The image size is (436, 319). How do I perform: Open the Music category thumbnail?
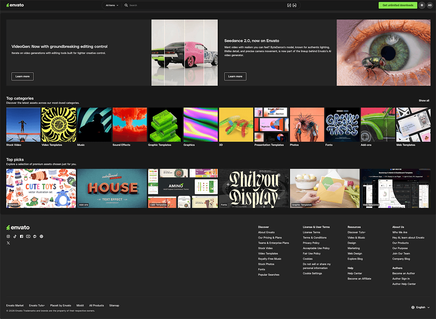tap(94, 124)
